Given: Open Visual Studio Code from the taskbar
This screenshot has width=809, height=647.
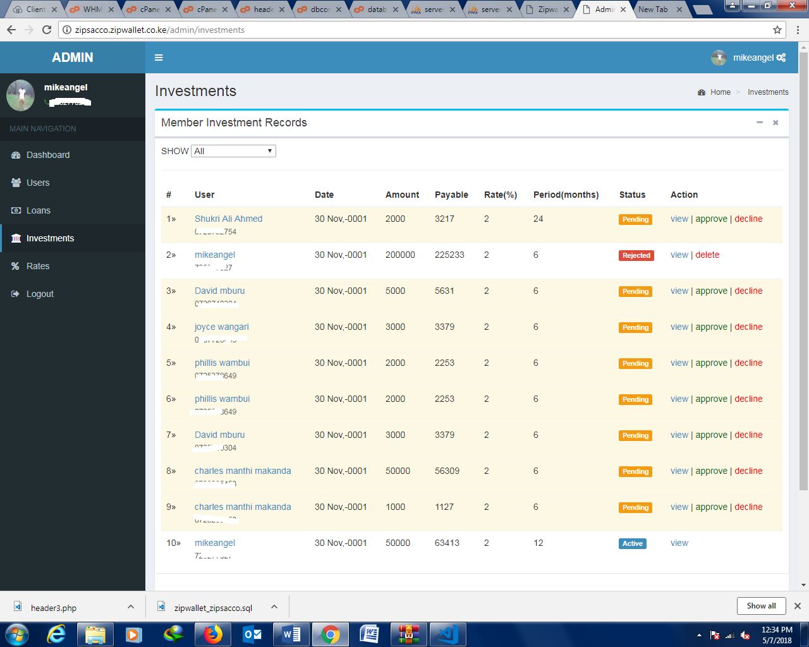Looking at the screenshot, I should tap(448, 634).
